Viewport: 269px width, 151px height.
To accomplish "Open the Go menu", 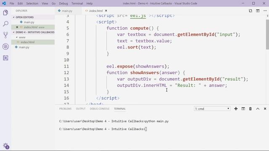I will pos(53,3).
